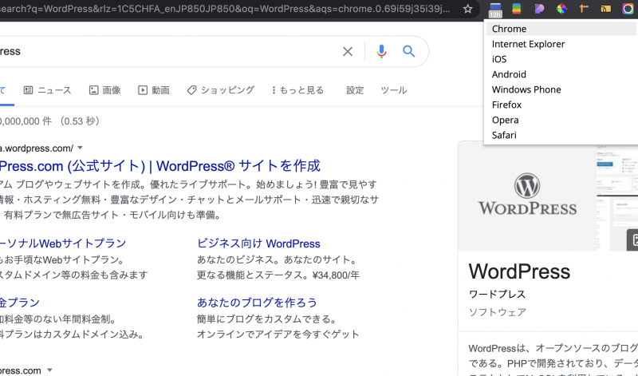This screenshot has width=638, height=376.
Task: Choose iOS from the dropdown list
Action: point(561,59)
